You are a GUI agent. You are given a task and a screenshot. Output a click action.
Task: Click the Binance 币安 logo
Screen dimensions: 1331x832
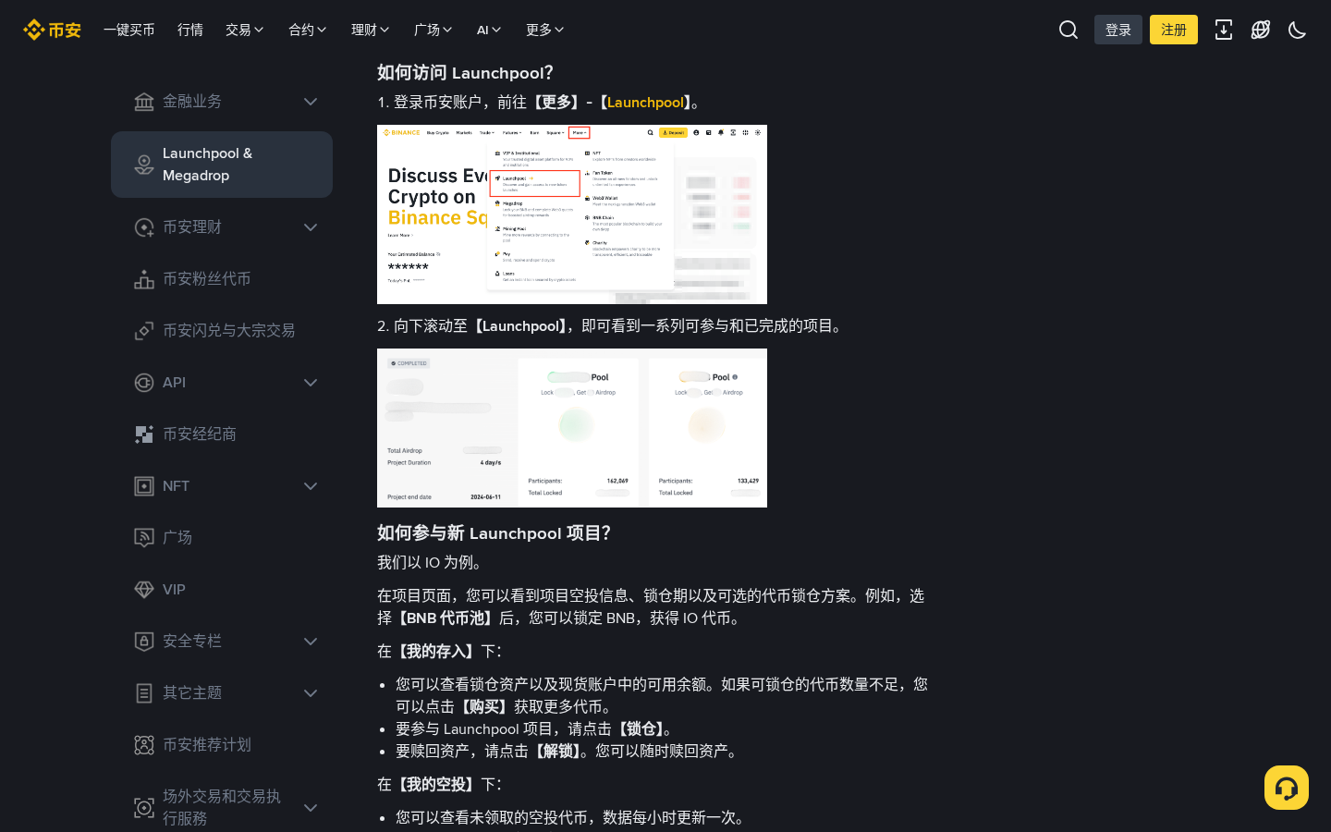pyautogui.click(x=52, y=30)
